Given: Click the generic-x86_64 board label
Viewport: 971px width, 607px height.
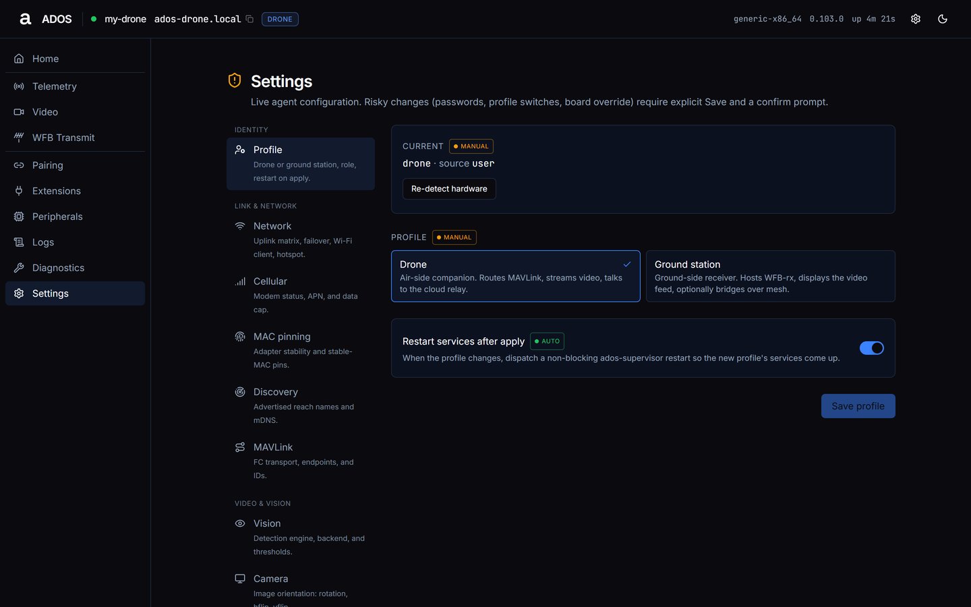Looking at the screenshot, I should tap(767, 19).
